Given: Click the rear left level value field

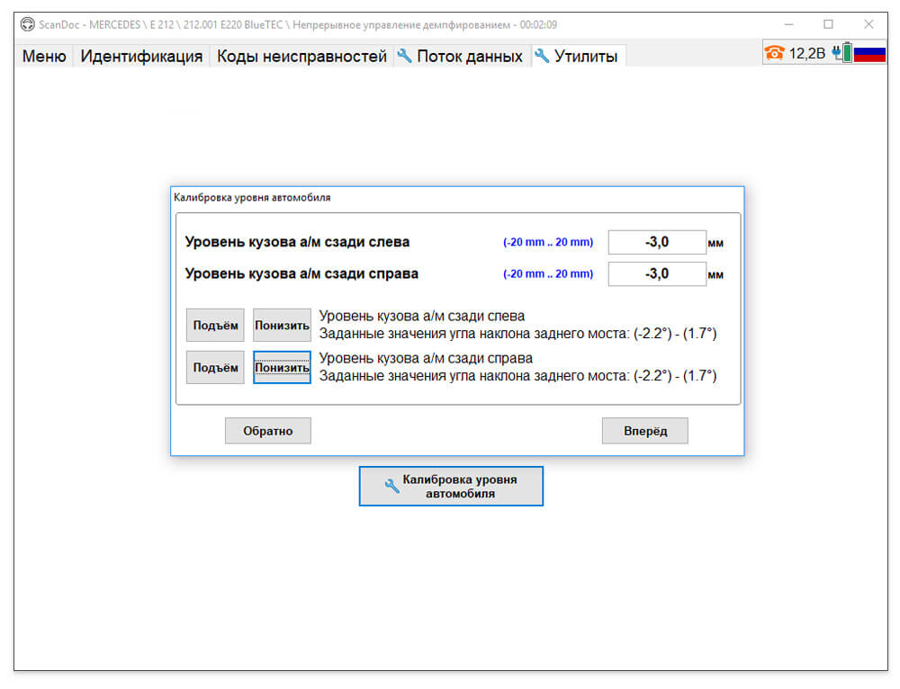Looking at the screenshot, I should (x=657, y=242).
